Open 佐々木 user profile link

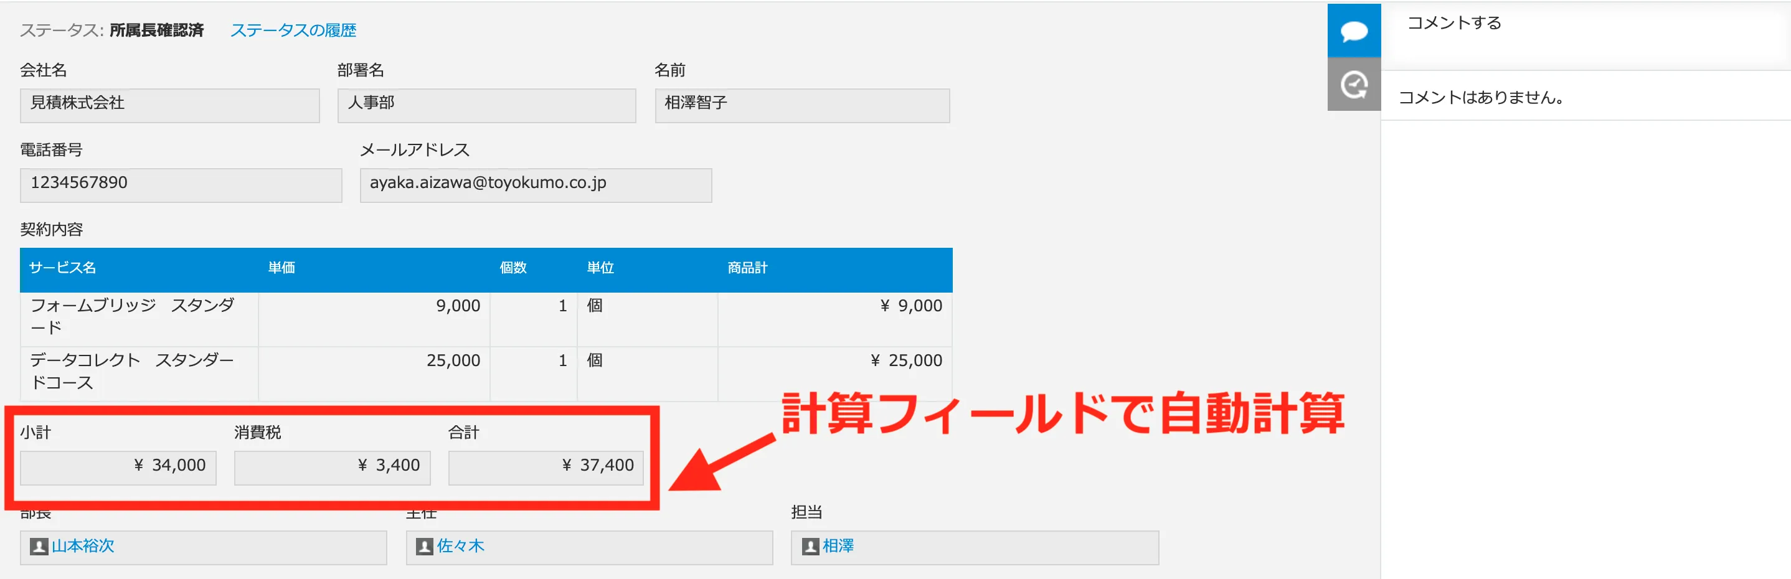460,547
